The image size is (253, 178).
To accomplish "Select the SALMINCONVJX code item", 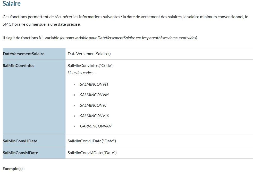I will [94, 116].
